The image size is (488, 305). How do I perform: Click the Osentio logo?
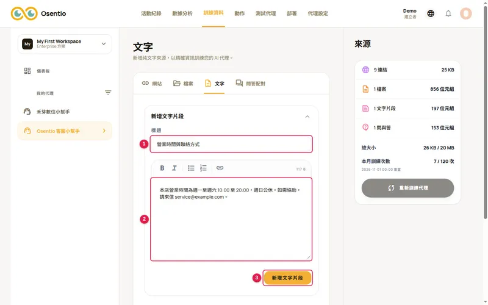click(38, 13)
